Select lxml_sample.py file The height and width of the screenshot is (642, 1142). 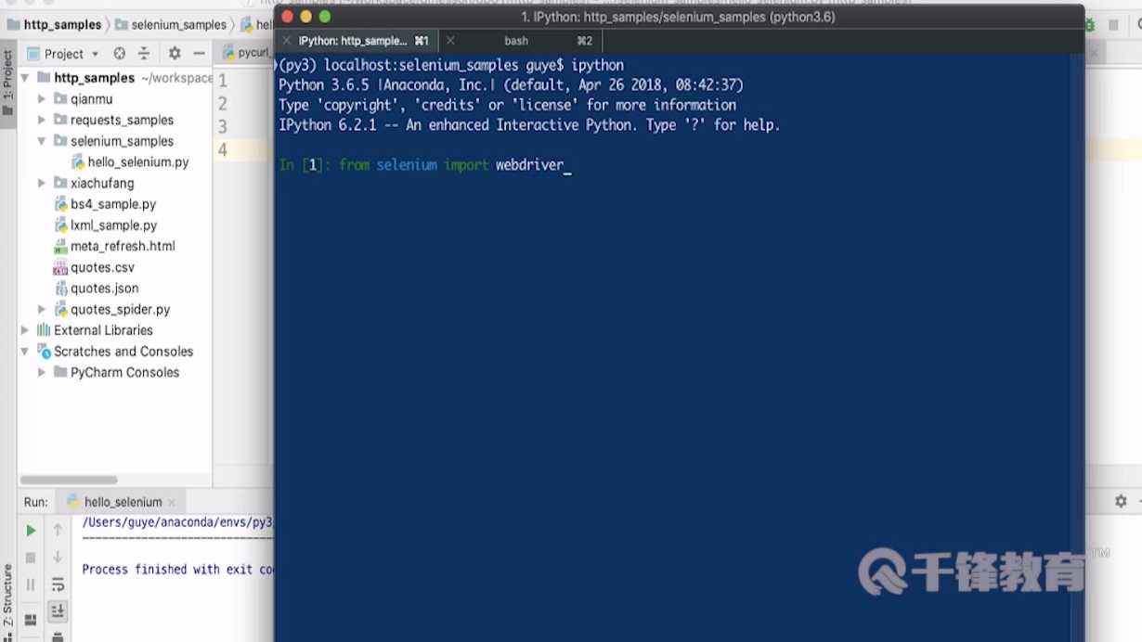coord(113,225)
